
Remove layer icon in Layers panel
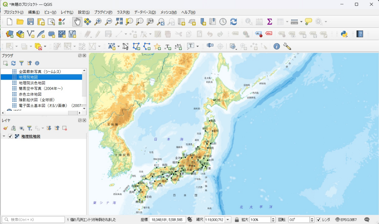(x=64, y=128)
